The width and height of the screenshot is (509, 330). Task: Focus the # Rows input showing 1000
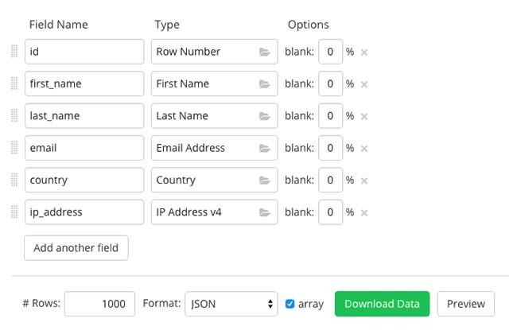[99, 304]
